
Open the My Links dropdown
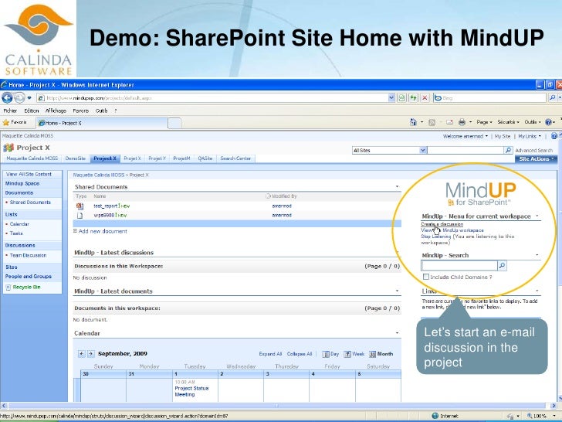530,136
